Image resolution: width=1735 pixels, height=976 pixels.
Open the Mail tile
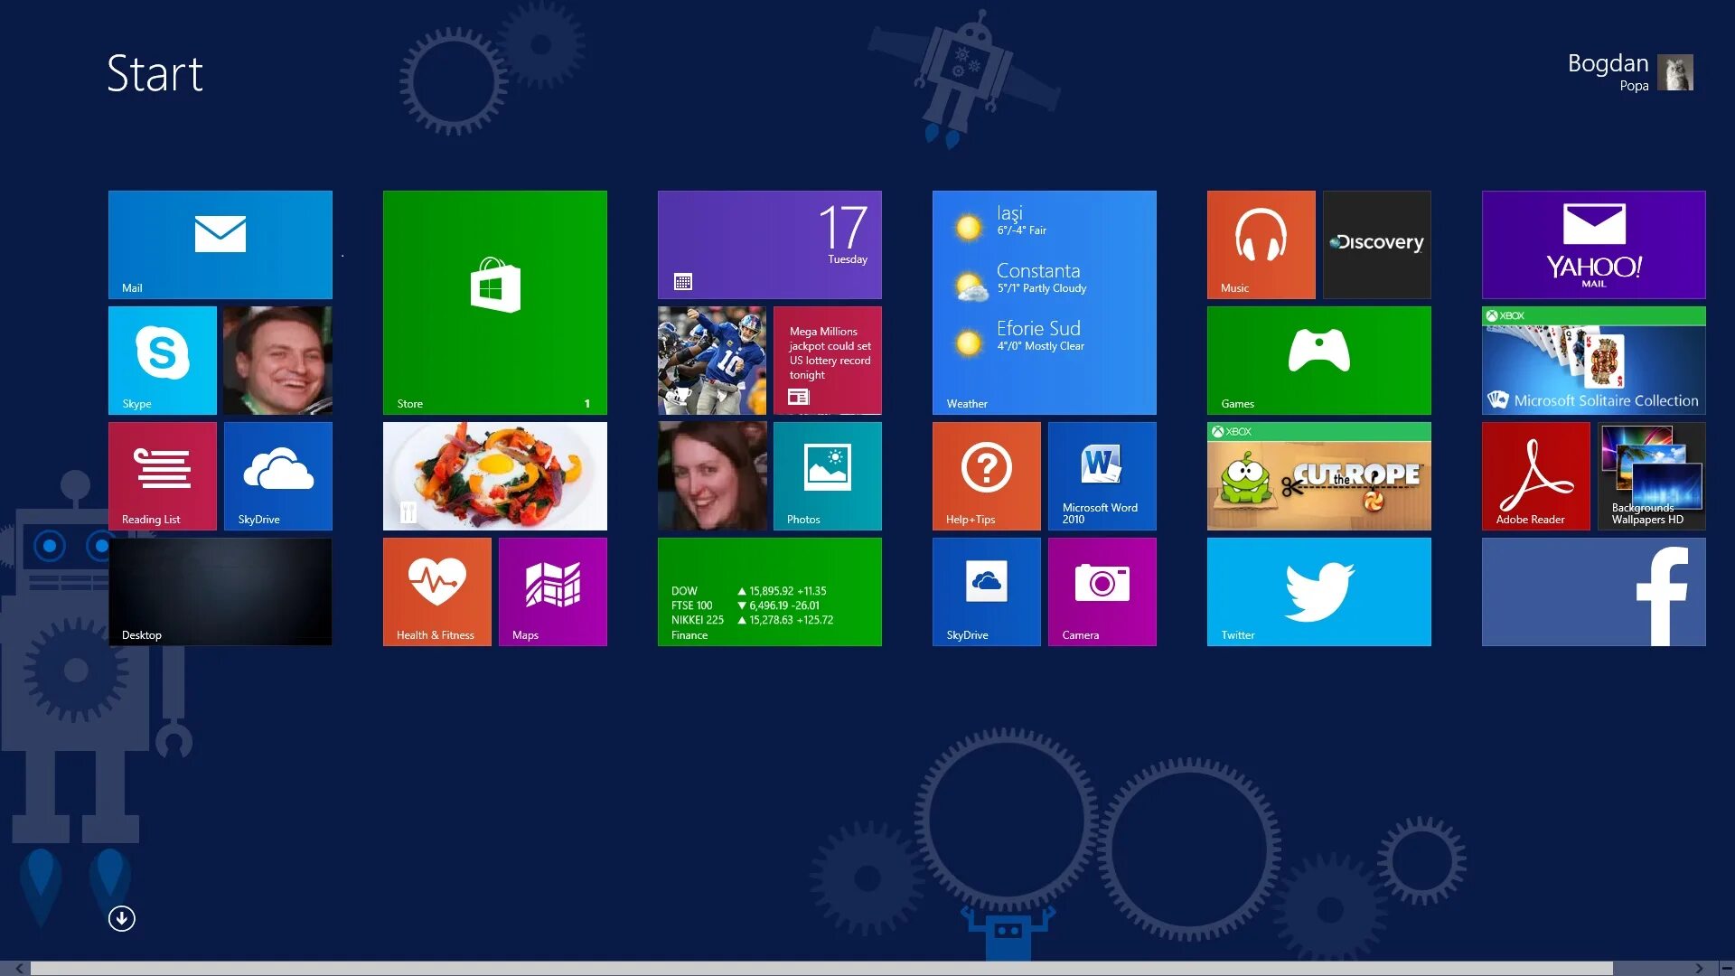tap(220, 244)
